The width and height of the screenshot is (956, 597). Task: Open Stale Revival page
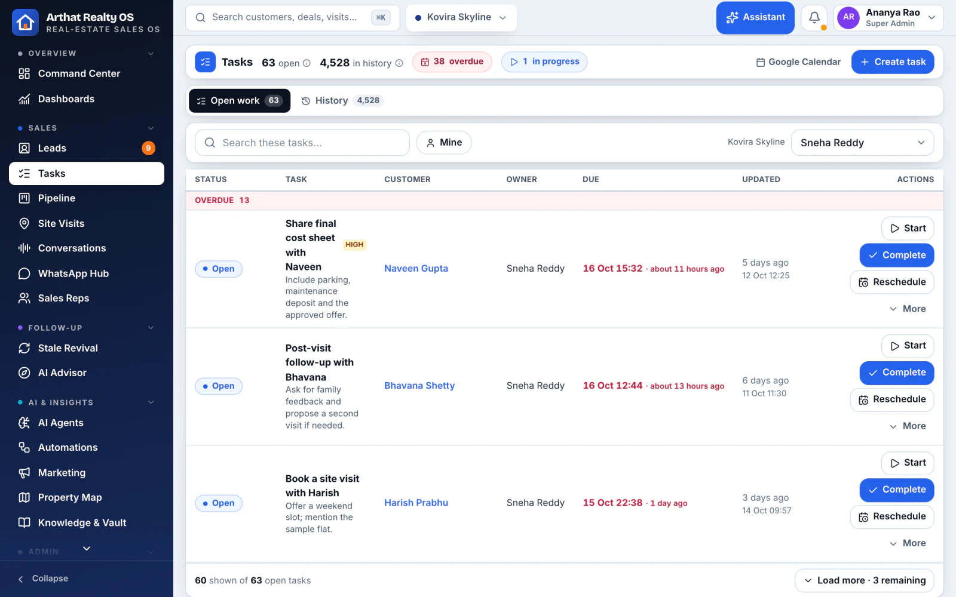(87, 348)
